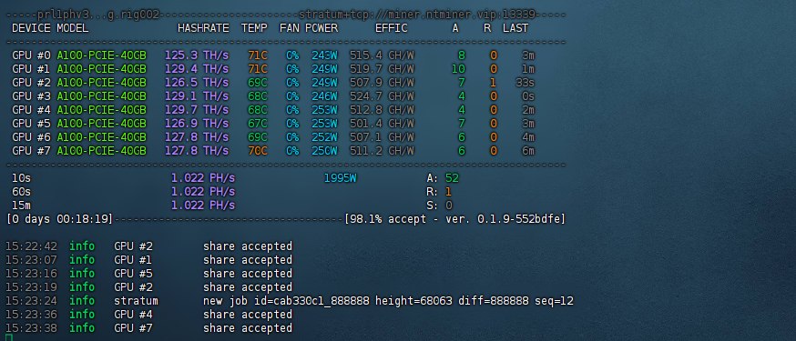Click GPU #7 last share time 6m

[x=528, y=151]
